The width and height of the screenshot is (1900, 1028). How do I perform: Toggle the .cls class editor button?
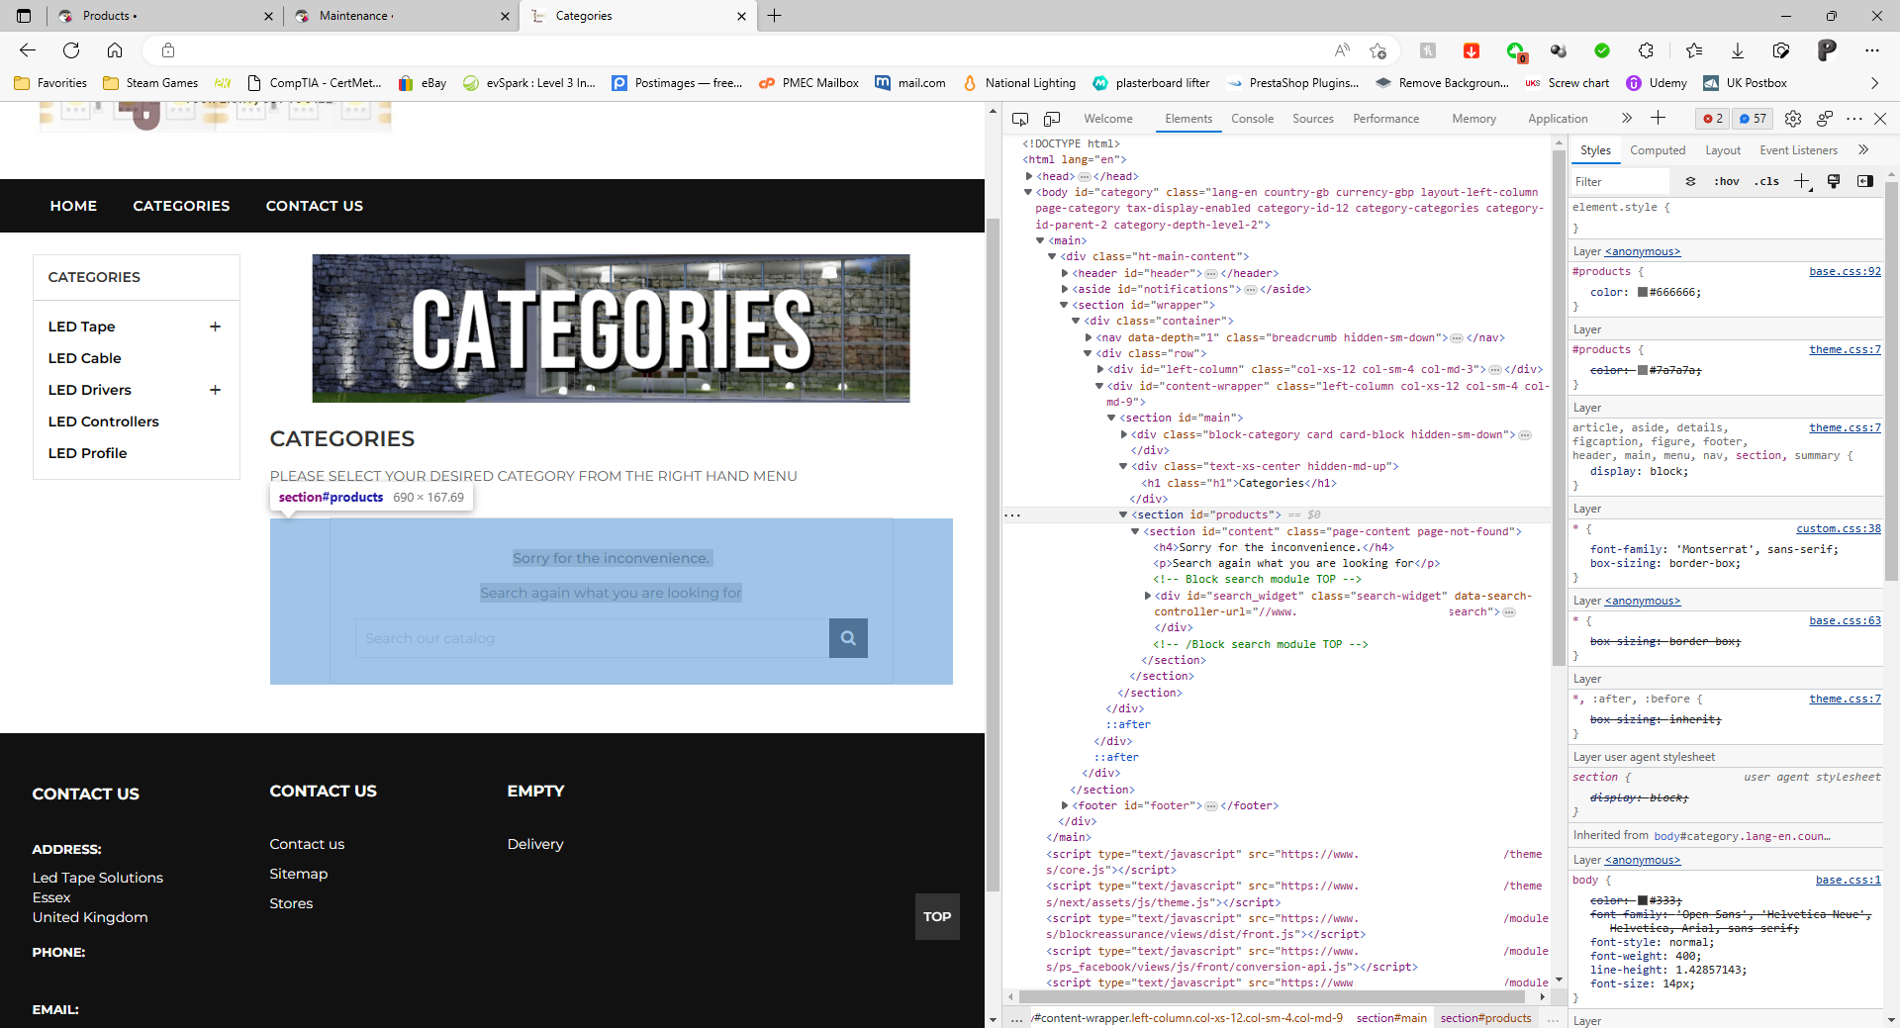pos(1766,181)
